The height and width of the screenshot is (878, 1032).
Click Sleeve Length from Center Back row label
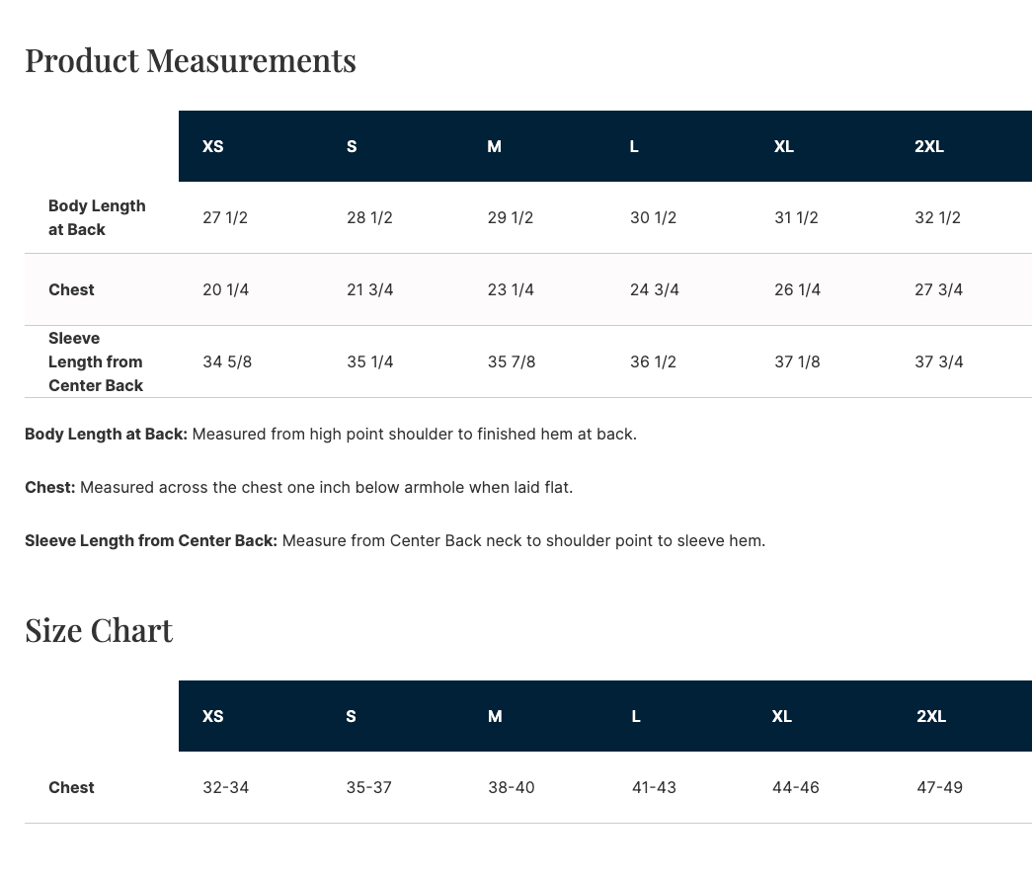96,361
